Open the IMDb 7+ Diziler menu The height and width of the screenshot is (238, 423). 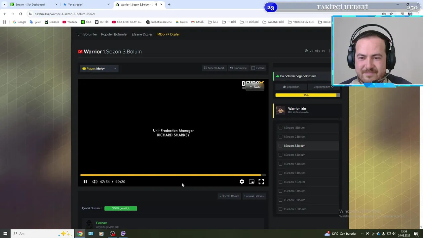168,34
